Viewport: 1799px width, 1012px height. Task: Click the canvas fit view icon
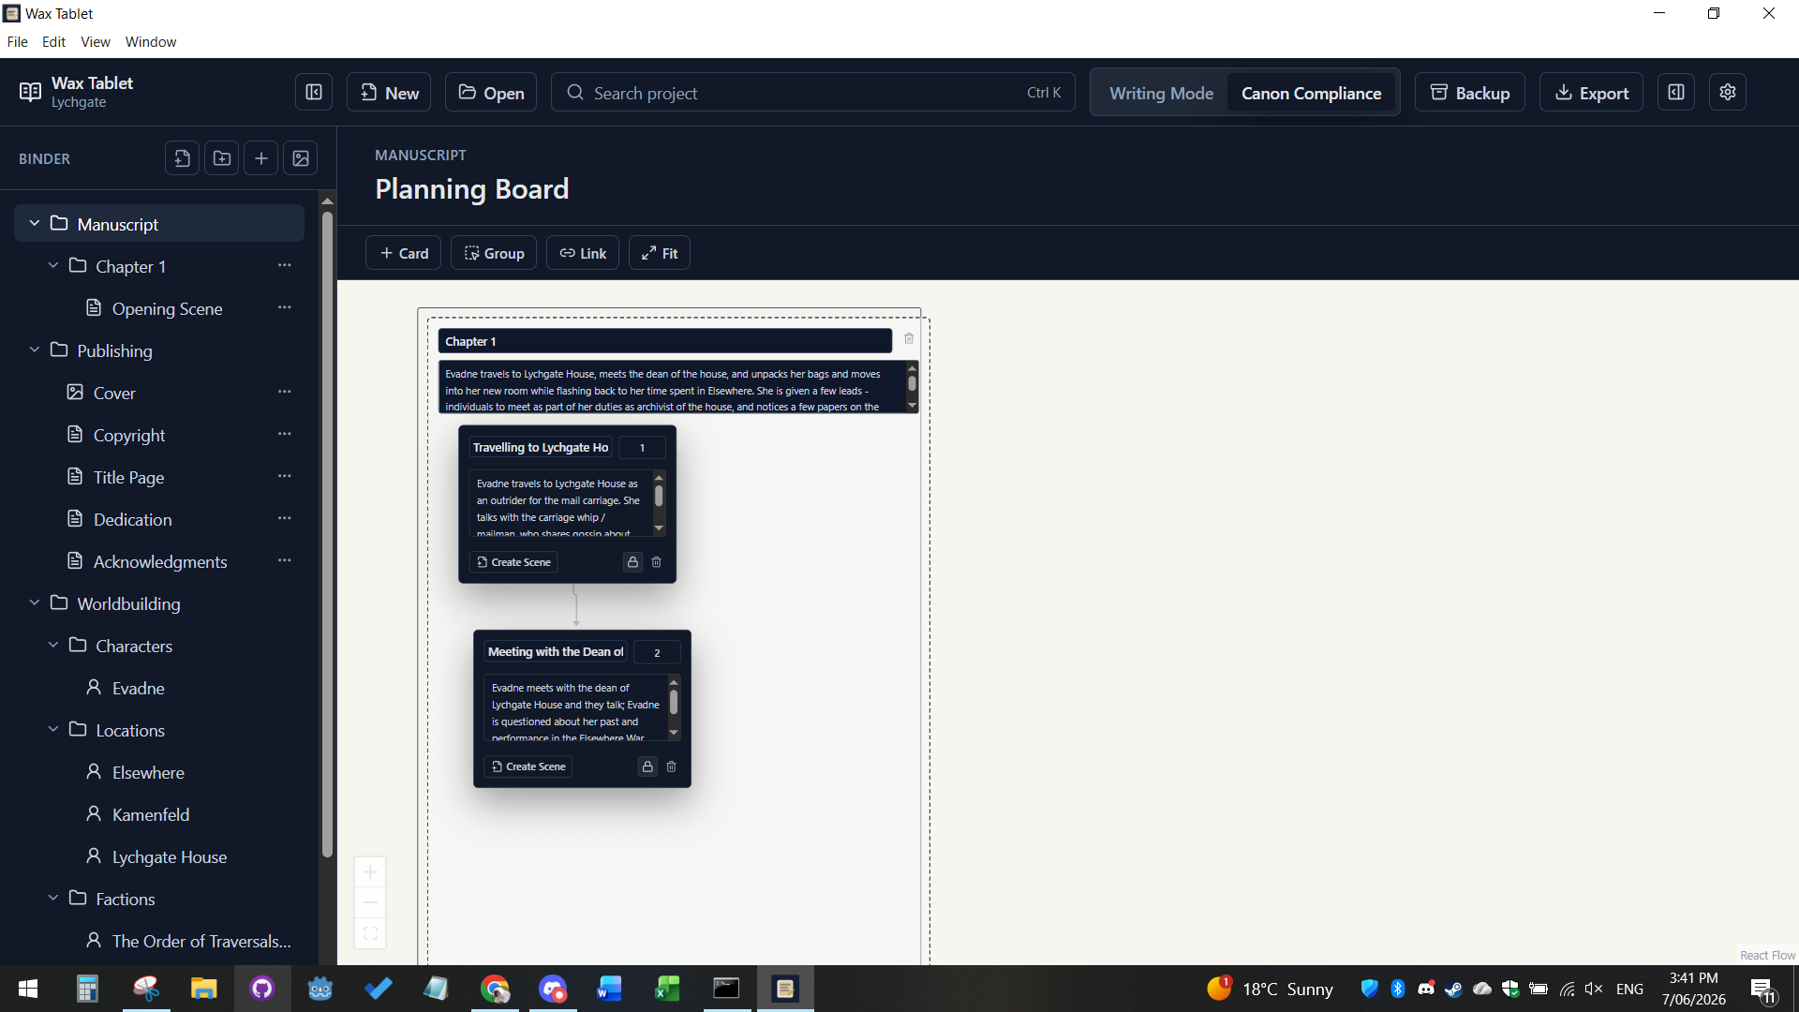coord(370,933)
